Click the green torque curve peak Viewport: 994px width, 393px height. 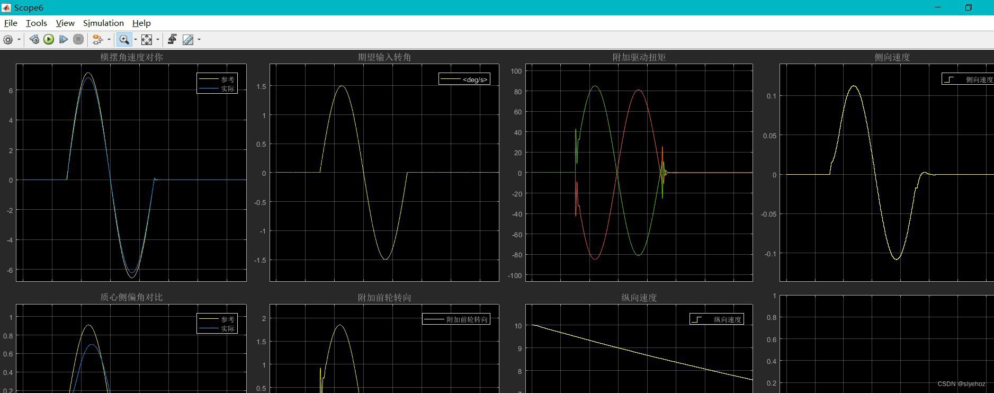pos(596,86)
